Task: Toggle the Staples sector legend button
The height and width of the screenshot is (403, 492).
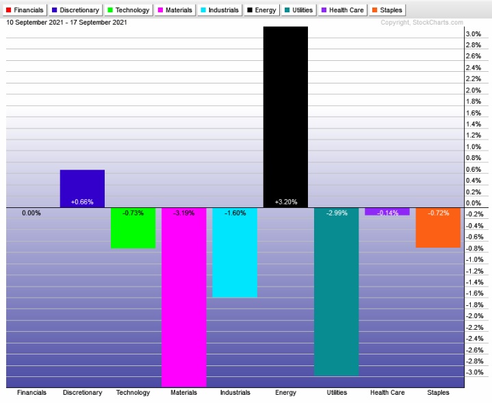Action: pyautogui.click(x=387, y=10)
